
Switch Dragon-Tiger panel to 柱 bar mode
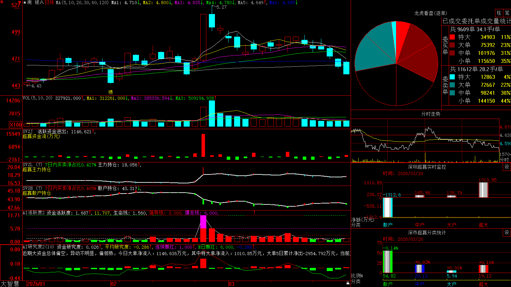pyautogui.click(x=499, y=13)
